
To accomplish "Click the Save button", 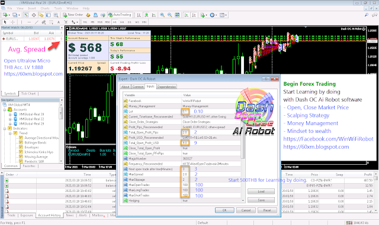I will pyautogui.click(x=261, y=200).
